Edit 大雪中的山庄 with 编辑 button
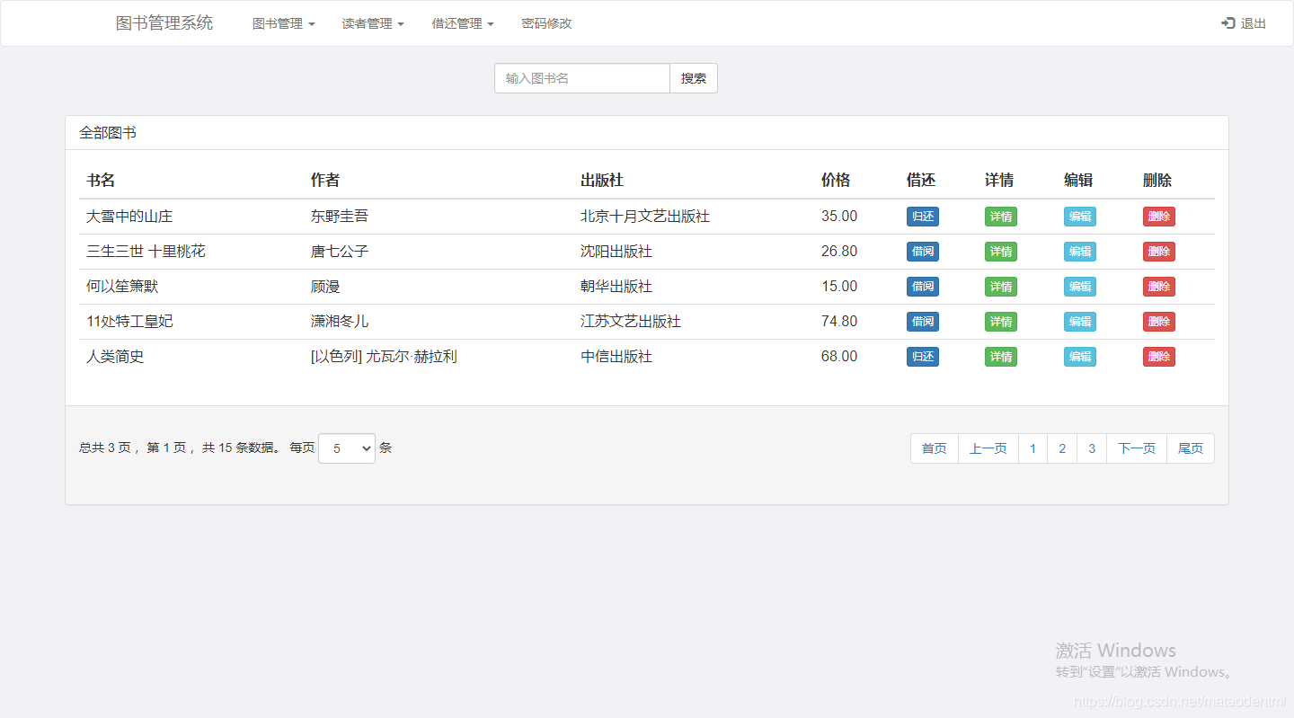1294x718 pixels. (1080, 217)
